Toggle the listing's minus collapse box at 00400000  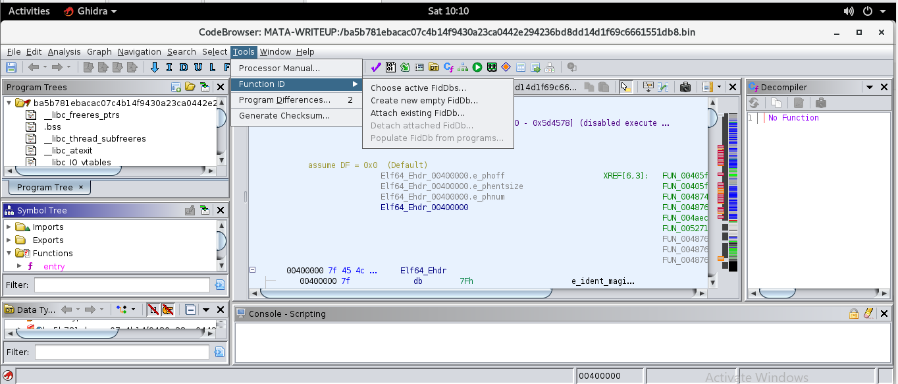[252, 270]
